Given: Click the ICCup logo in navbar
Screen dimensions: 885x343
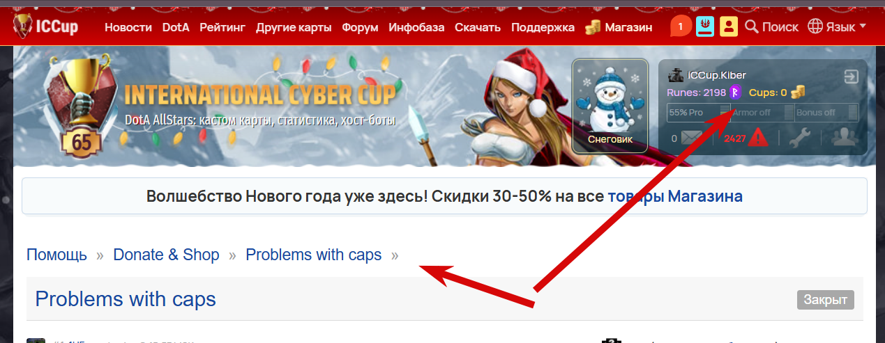Looking at the screenshot, I should click(45, 26).
